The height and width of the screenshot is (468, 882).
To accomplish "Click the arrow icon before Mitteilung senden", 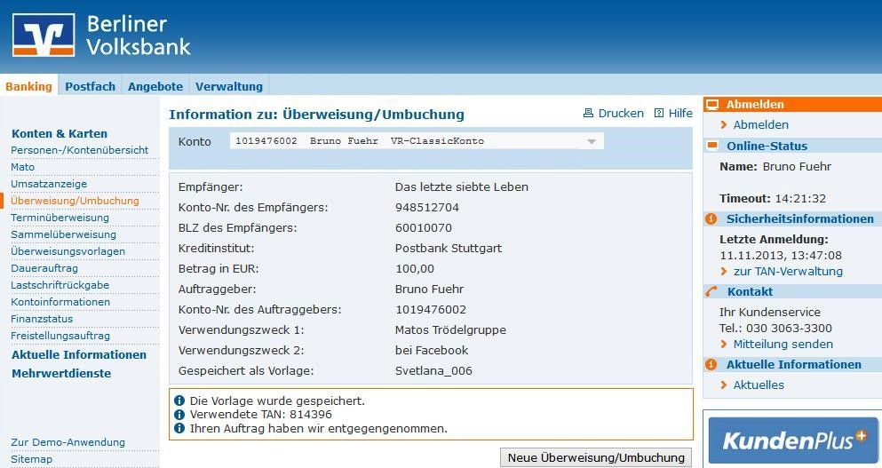I will tap(724, 345).
